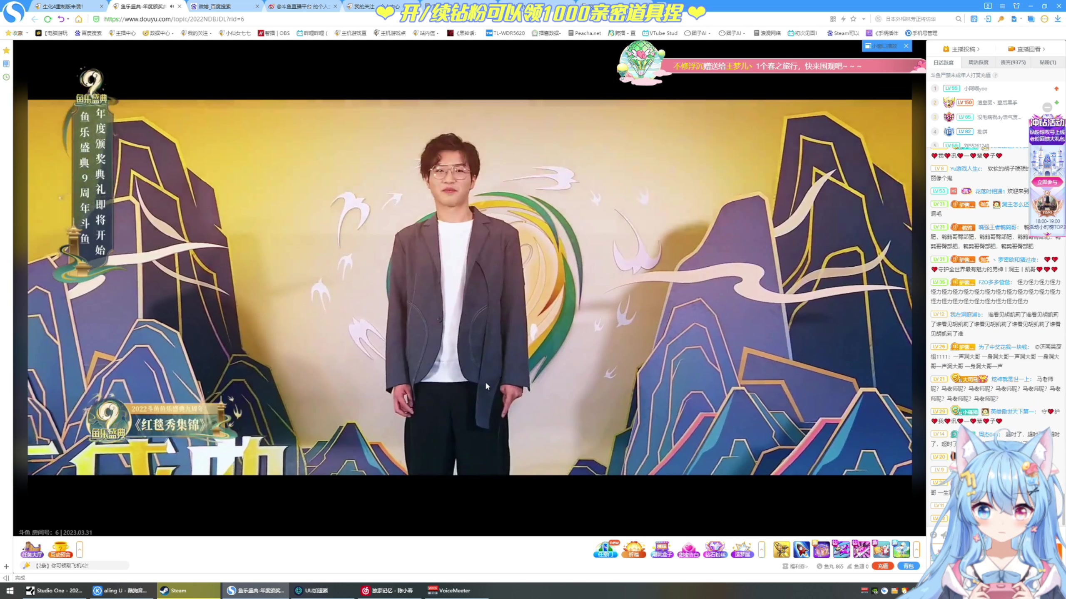Click the 互动预言 trophy icon
Image resolution: width=1066 pixels, height=599 pixels.
pyautogui.click(x=60, y=549)
